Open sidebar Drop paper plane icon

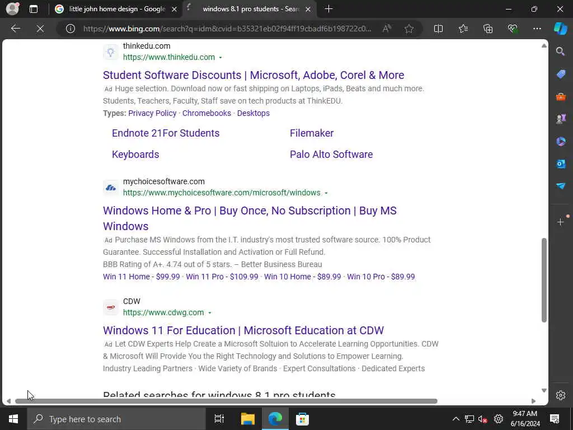click(x=561, y=186)
